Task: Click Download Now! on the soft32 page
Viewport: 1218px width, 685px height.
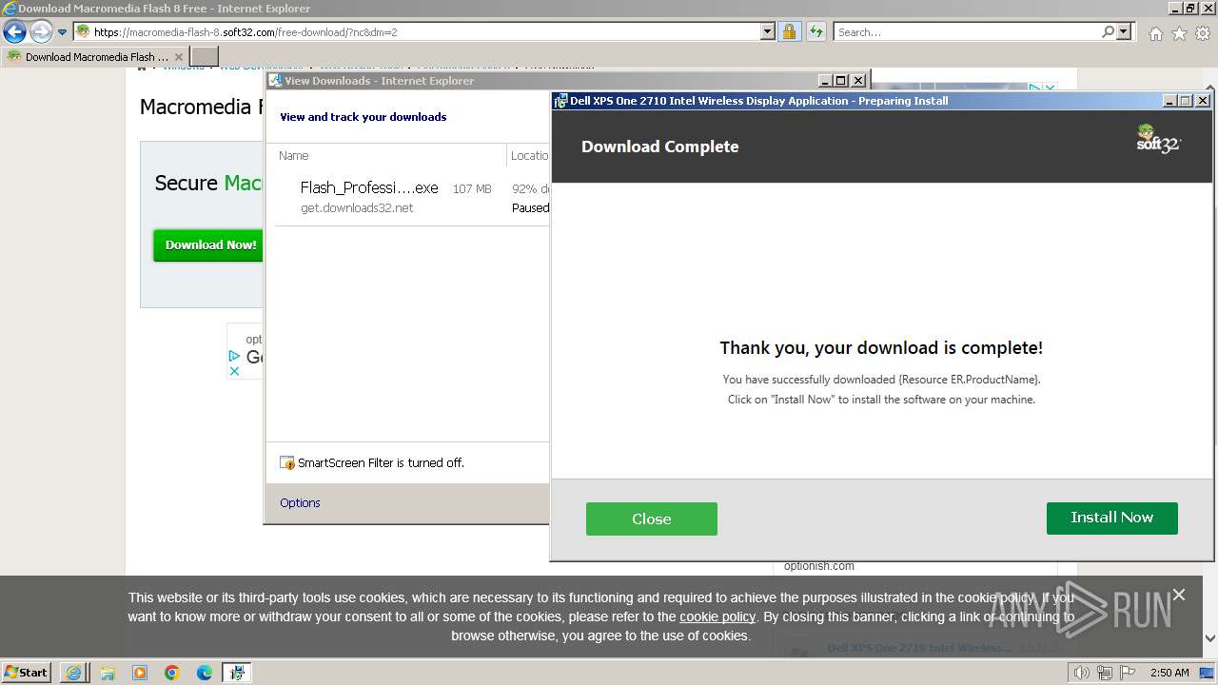Action: (x=210, y=245)
